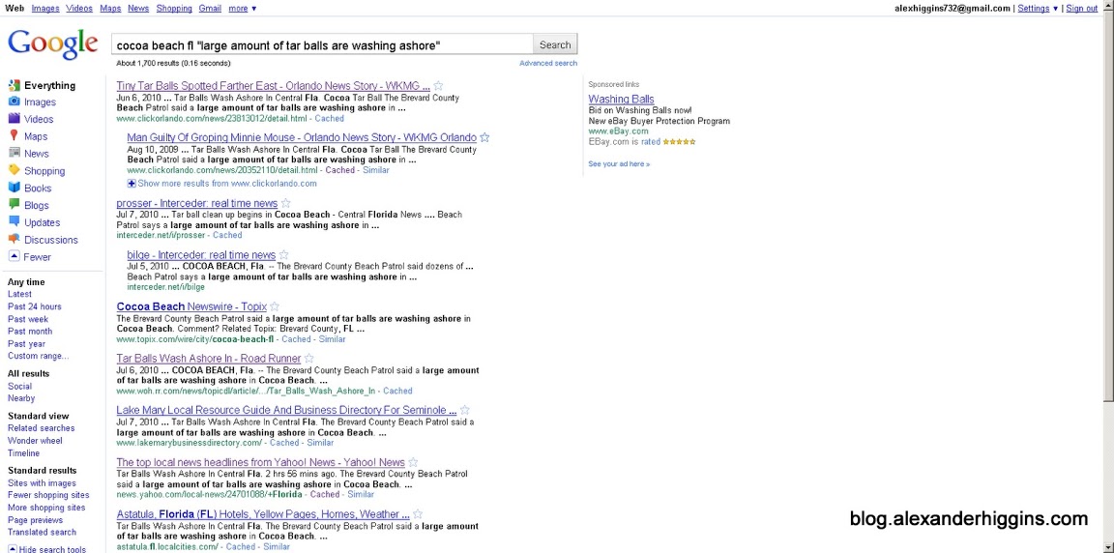The image size is (1114, 553).
Task: Click the Books icon in sidebar
Action: coord(14,188)
